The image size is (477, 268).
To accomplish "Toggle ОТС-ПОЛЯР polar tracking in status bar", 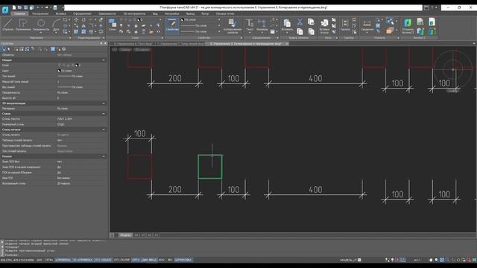I will pos(121,260).
